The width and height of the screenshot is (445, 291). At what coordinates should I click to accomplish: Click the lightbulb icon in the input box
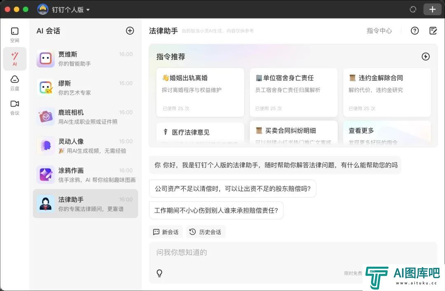(x=159, y=273)
